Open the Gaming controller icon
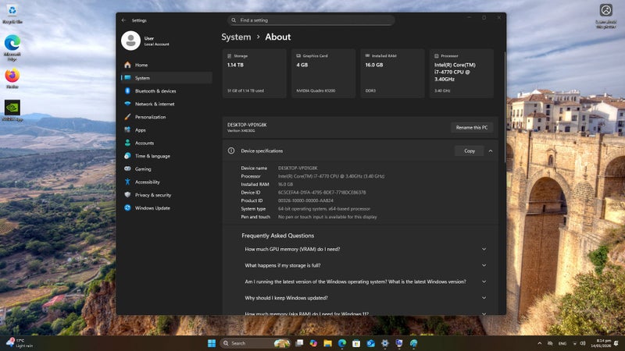Image resolution: width=625 pixels, height=351 pixels. [127, 168]
